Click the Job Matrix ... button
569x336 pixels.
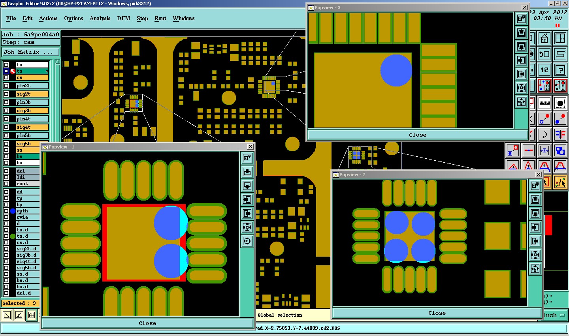tap(31, 52)
